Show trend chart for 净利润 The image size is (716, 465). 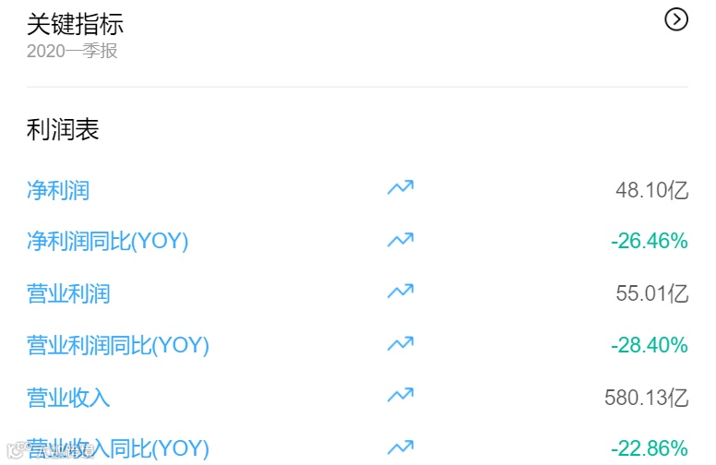coord(400,187)
